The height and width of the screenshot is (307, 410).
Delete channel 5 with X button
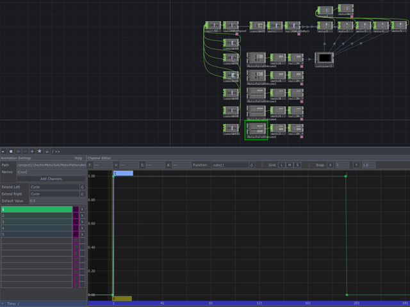[x=82, y=235]
